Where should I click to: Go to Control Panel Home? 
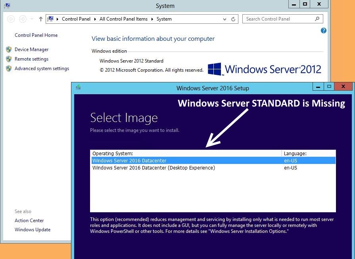[36, 35]
